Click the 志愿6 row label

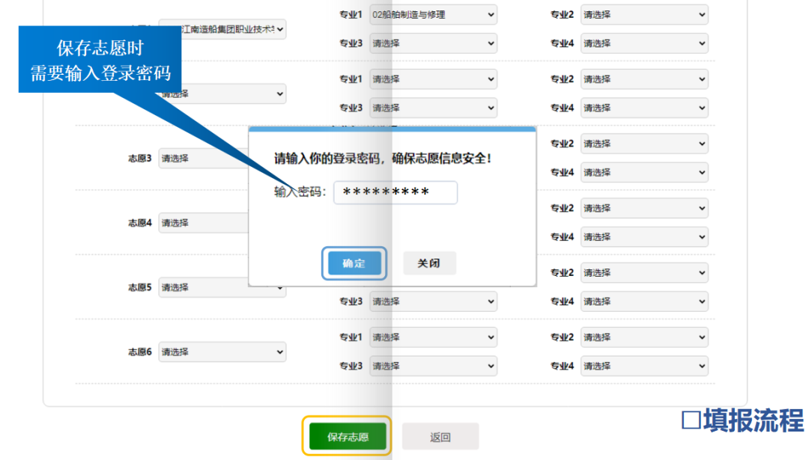click(x=140, y=352)
